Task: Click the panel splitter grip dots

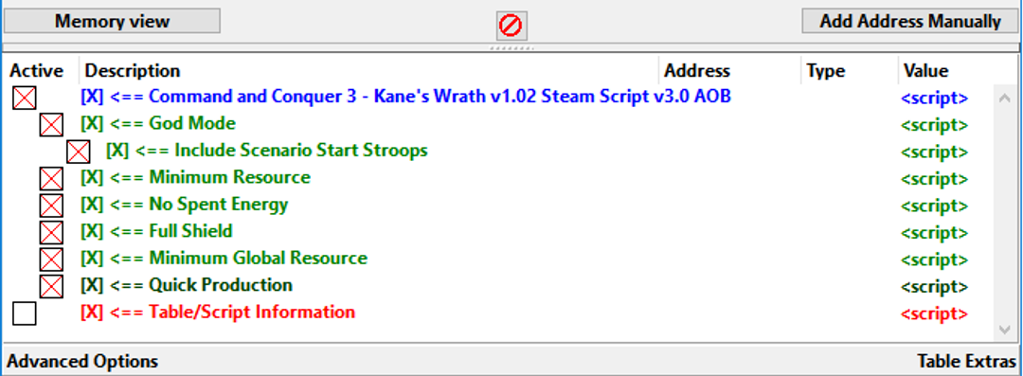Action: pyautogui.click(x=511, y=48)
